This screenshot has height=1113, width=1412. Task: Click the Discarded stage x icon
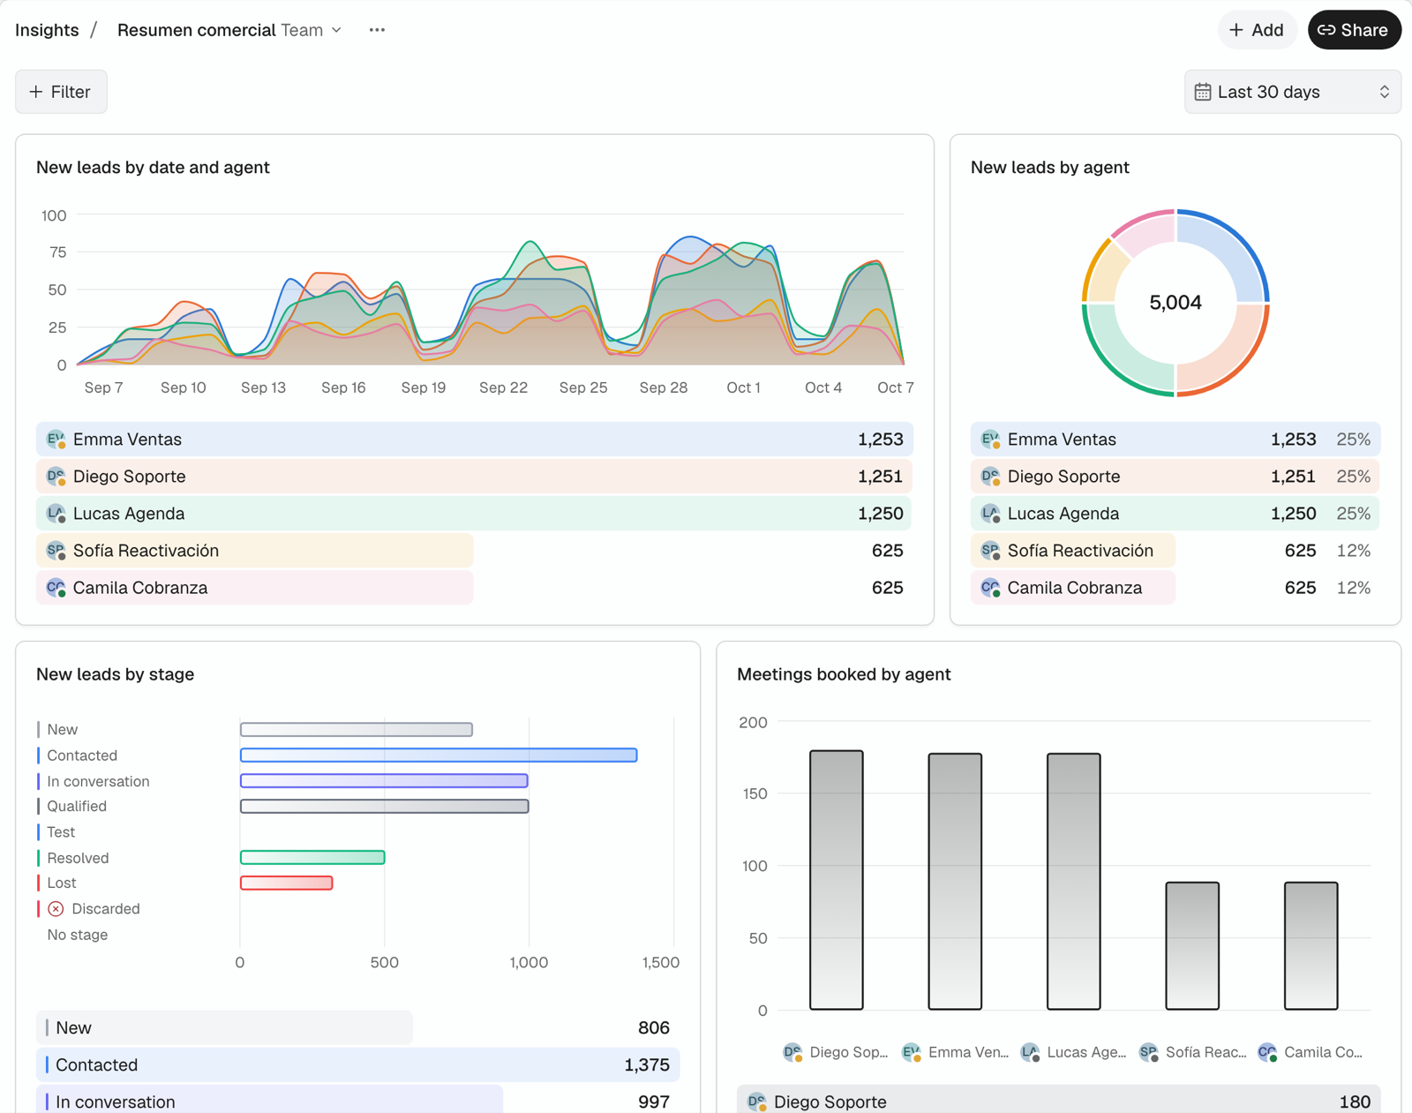[x=56, y=909]
